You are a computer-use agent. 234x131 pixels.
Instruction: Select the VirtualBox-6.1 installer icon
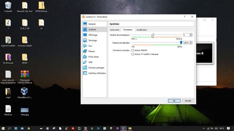[24, 93]
